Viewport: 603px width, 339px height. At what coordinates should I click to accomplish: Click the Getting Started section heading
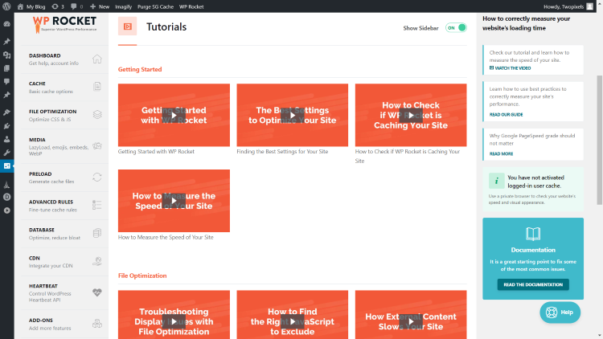pos(140,69)
